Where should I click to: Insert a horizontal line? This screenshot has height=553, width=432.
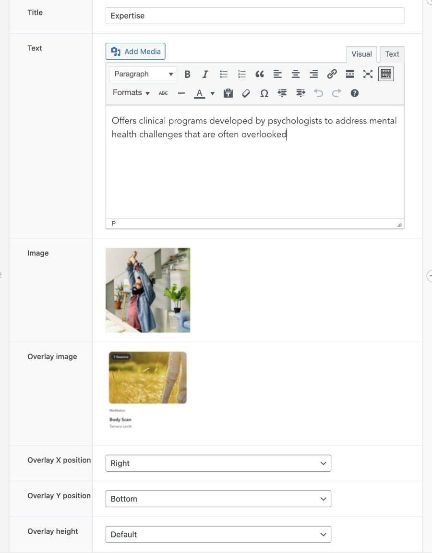pyautogui.click(x=181, y=93)
